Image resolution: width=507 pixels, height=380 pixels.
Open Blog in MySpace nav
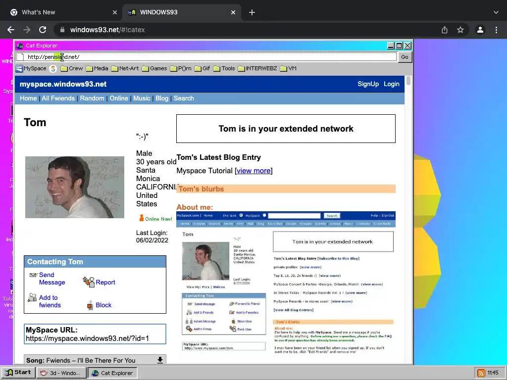click(x=162, y=98)
